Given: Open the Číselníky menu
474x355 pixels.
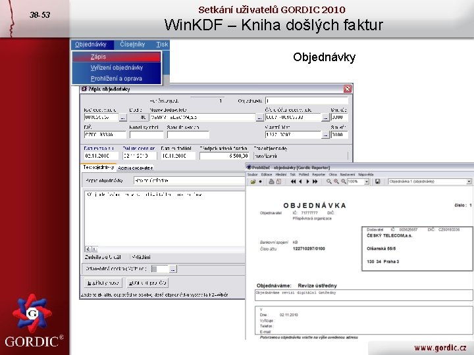Looking at the screenshot, I should (x=132, y=45).
